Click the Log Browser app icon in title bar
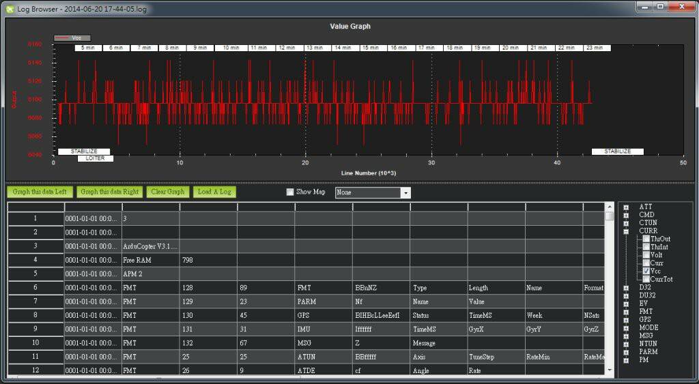The width and height of the screenshot is (699, 384). pos(10,9)
